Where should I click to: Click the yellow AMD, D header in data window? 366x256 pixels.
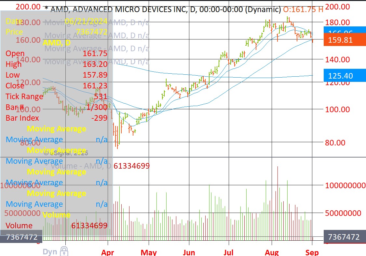[57, 42]
